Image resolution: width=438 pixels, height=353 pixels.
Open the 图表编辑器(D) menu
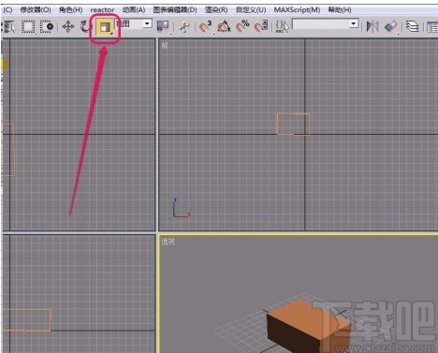point(175,9)
